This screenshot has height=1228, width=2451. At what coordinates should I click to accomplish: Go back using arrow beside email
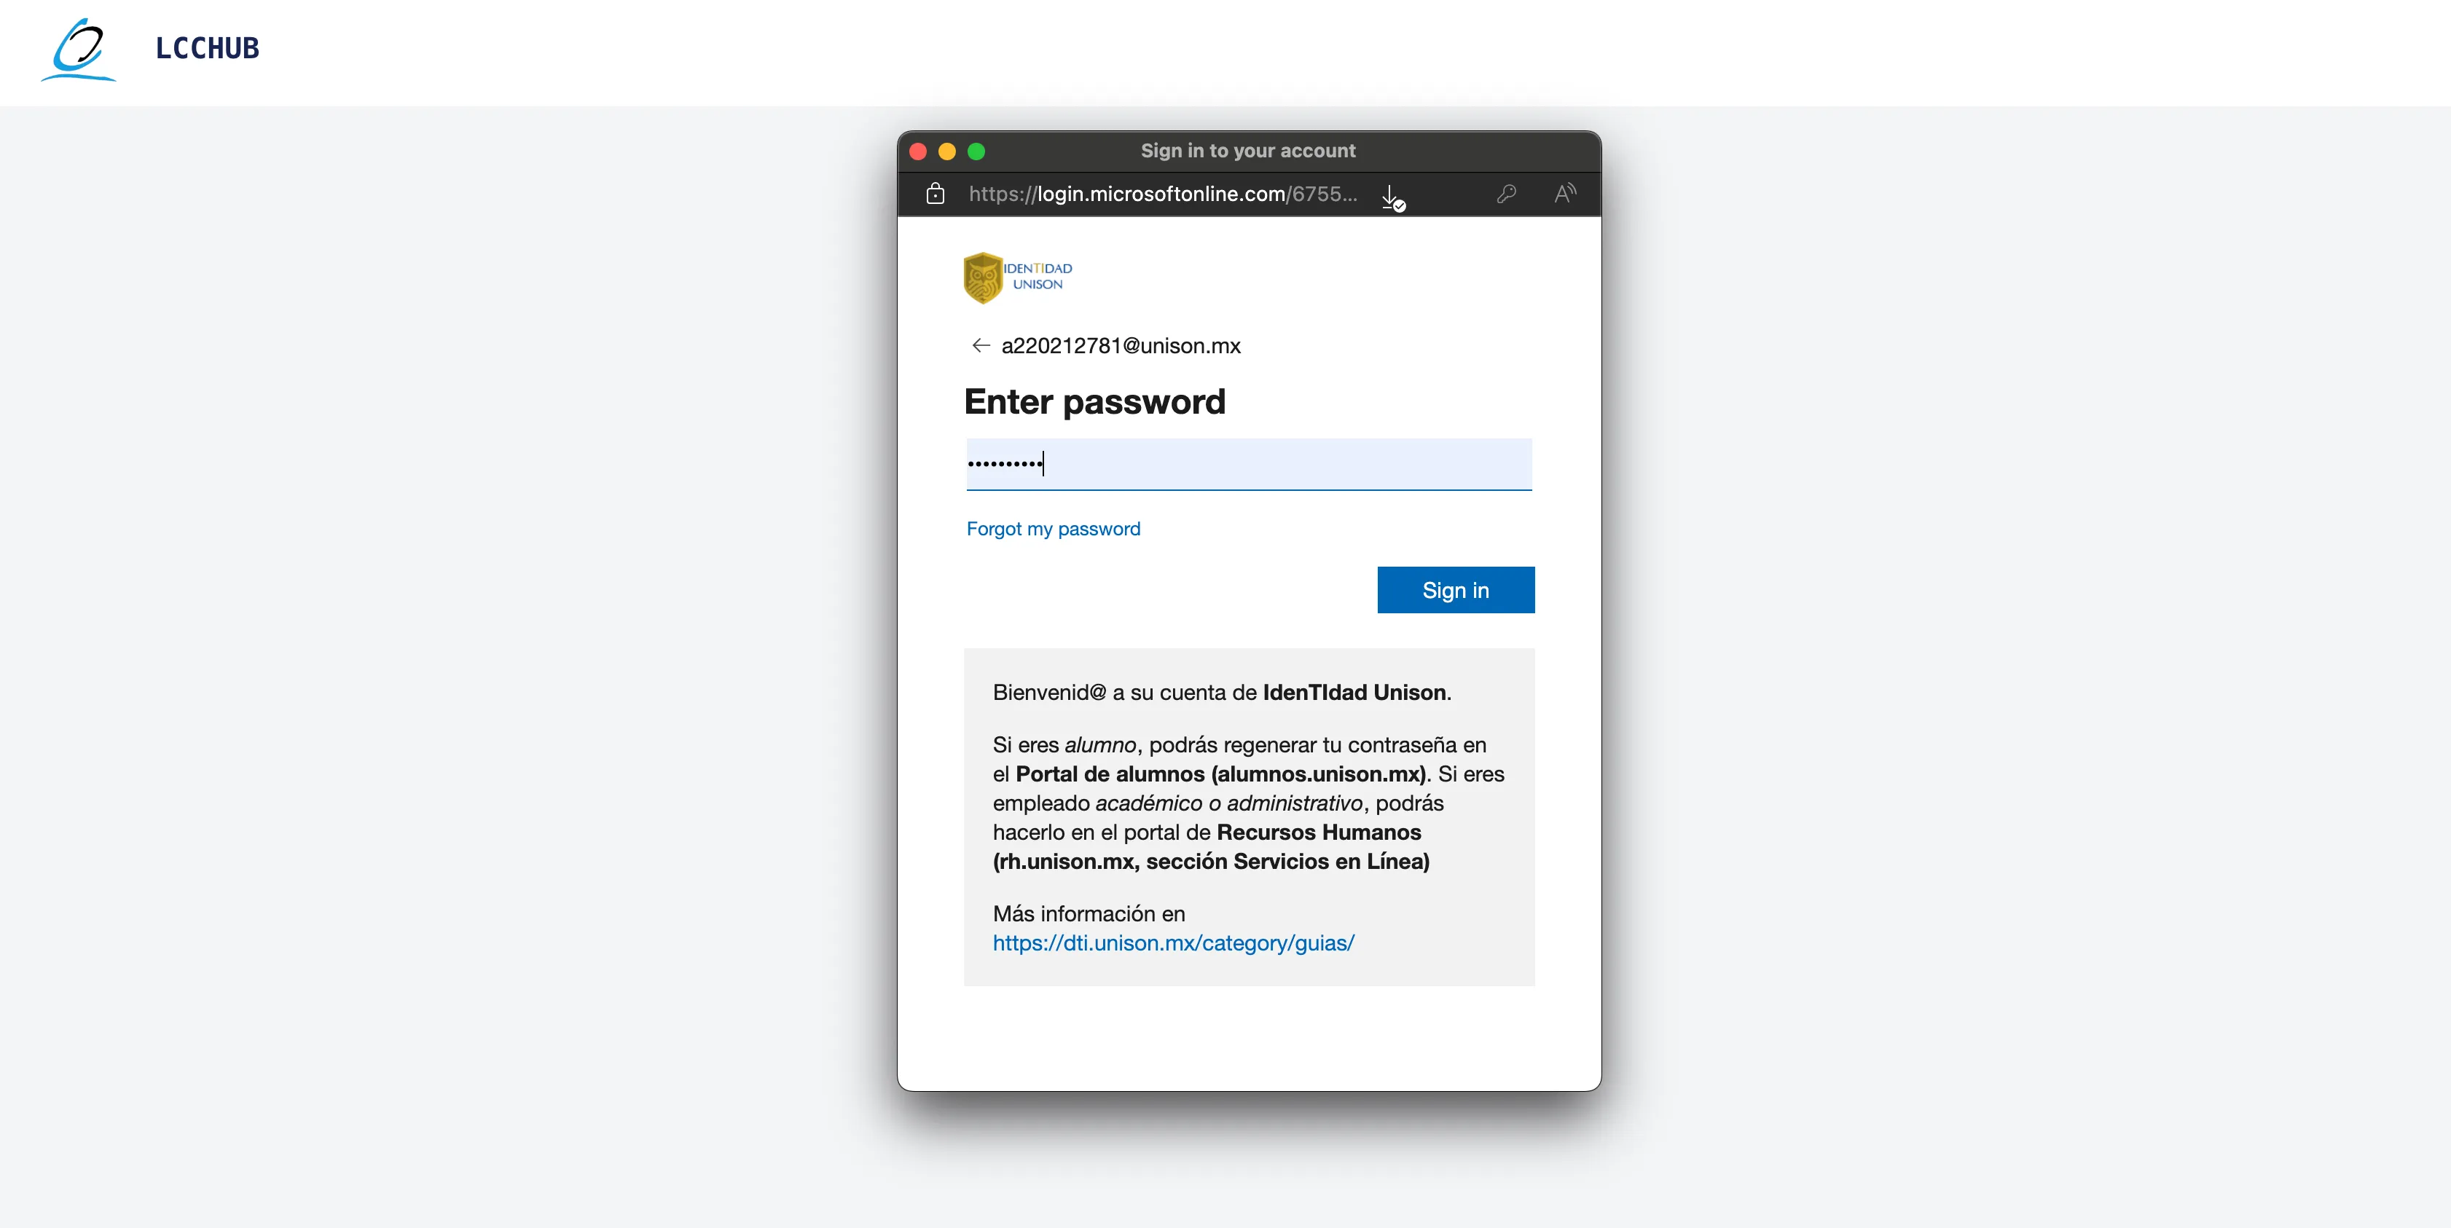[981, 345]
